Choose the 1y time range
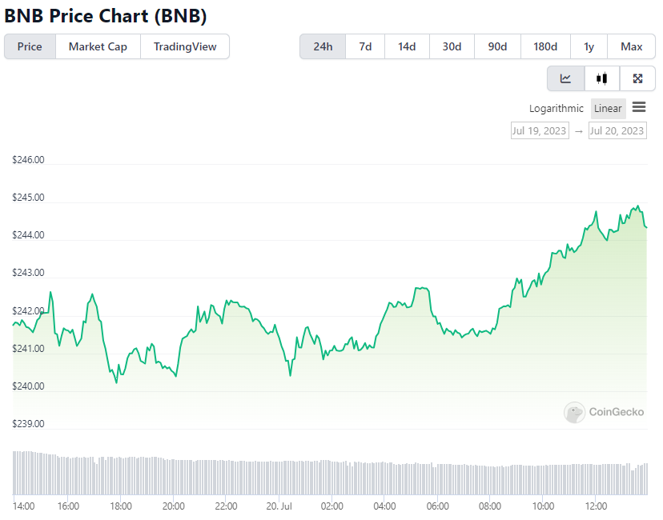 coord(589,46)
